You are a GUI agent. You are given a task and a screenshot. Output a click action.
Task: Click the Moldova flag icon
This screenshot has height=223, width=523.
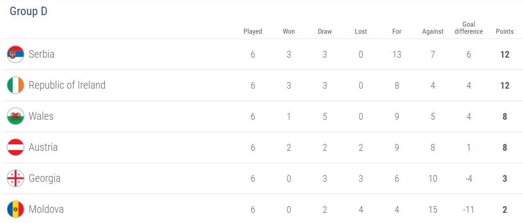point(16,209)
